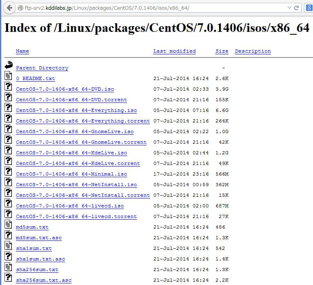
Task: Click the 6.6G size of Everything.iso
Action: tap(222, 110)
